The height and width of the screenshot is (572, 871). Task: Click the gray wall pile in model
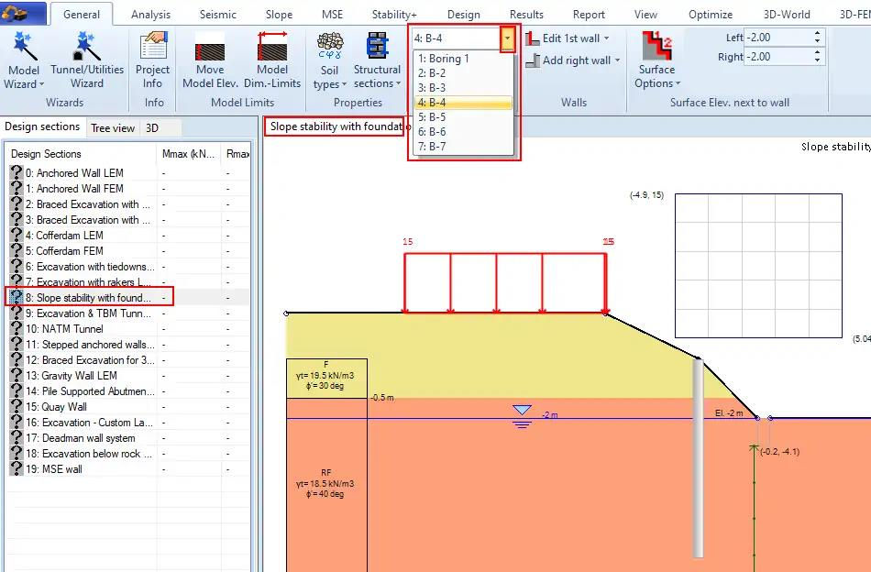coord(699,457)
